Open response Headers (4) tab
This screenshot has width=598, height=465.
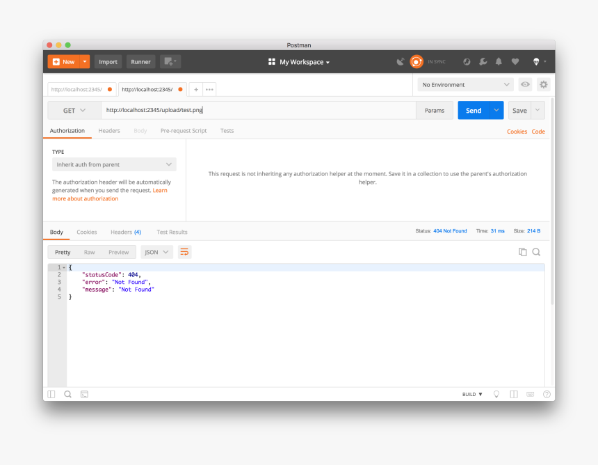tap(126, 232)
